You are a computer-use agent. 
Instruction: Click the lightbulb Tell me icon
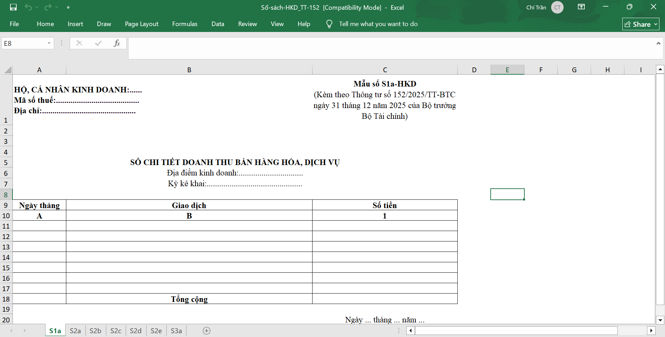pyautogui.click(x=329, y=24)
